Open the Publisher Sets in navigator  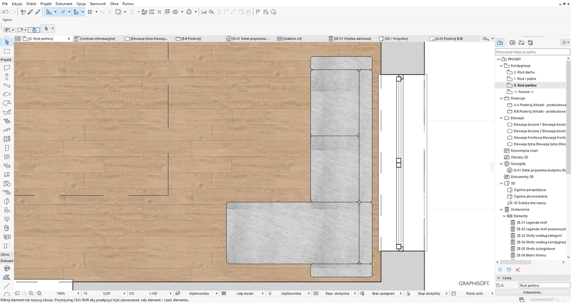[530, 43]
